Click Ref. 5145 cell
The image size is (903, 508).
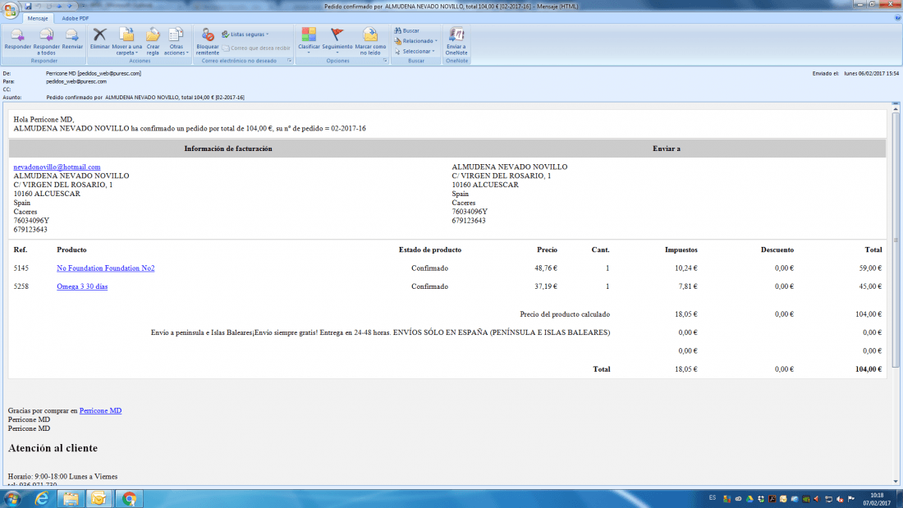(21, 268)
